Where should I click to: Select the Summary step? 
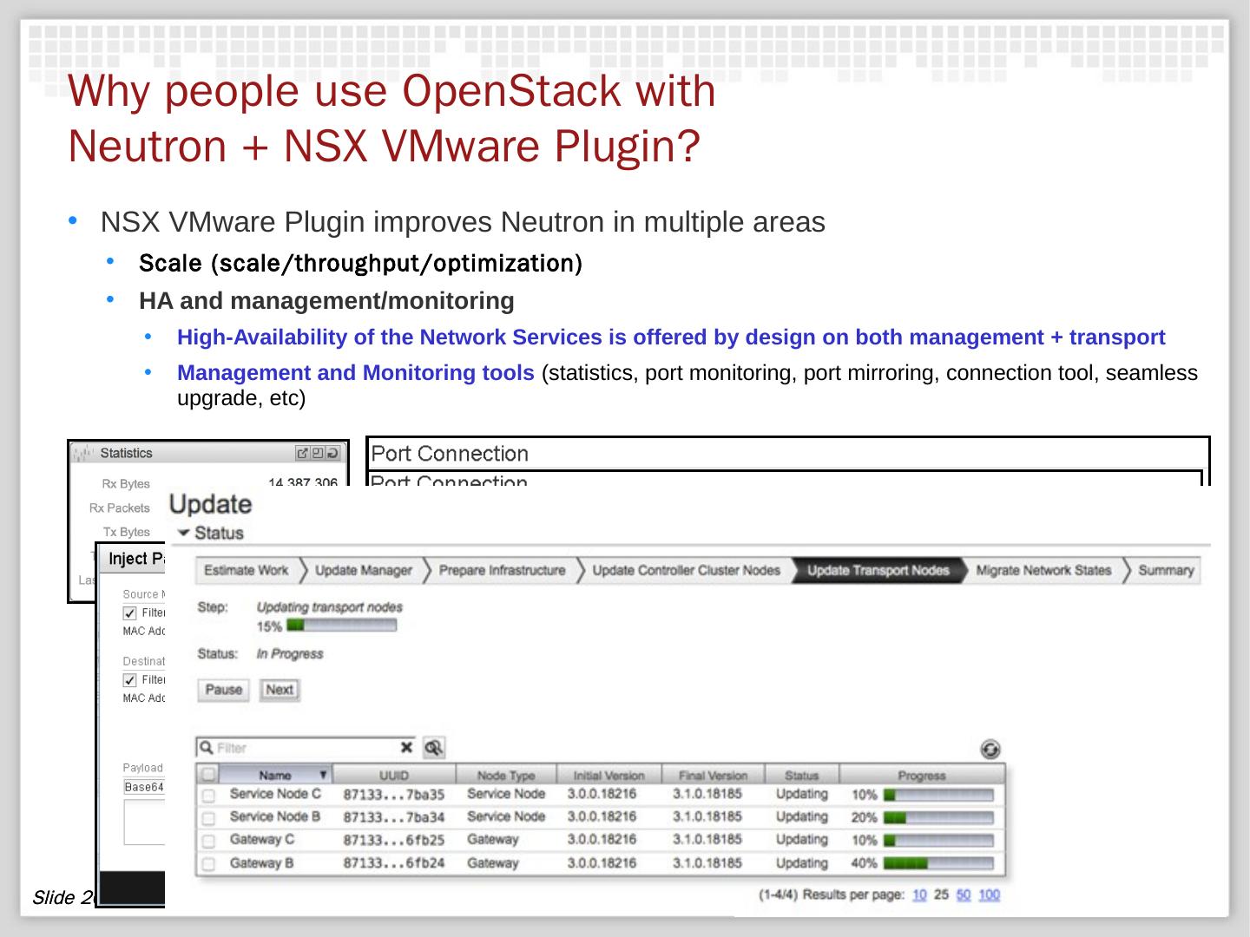(1166, 570)
